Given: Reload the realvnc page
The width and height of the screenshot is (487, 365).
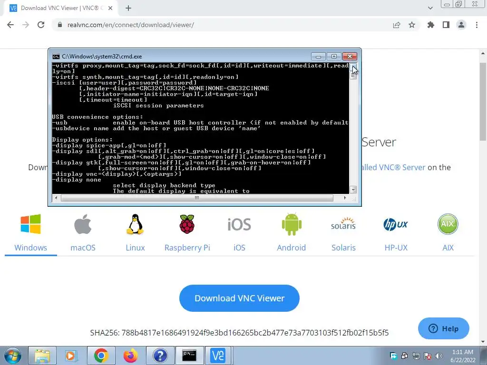Looking at the screenshot, I should pyautogui.click(x=41, y=25).
